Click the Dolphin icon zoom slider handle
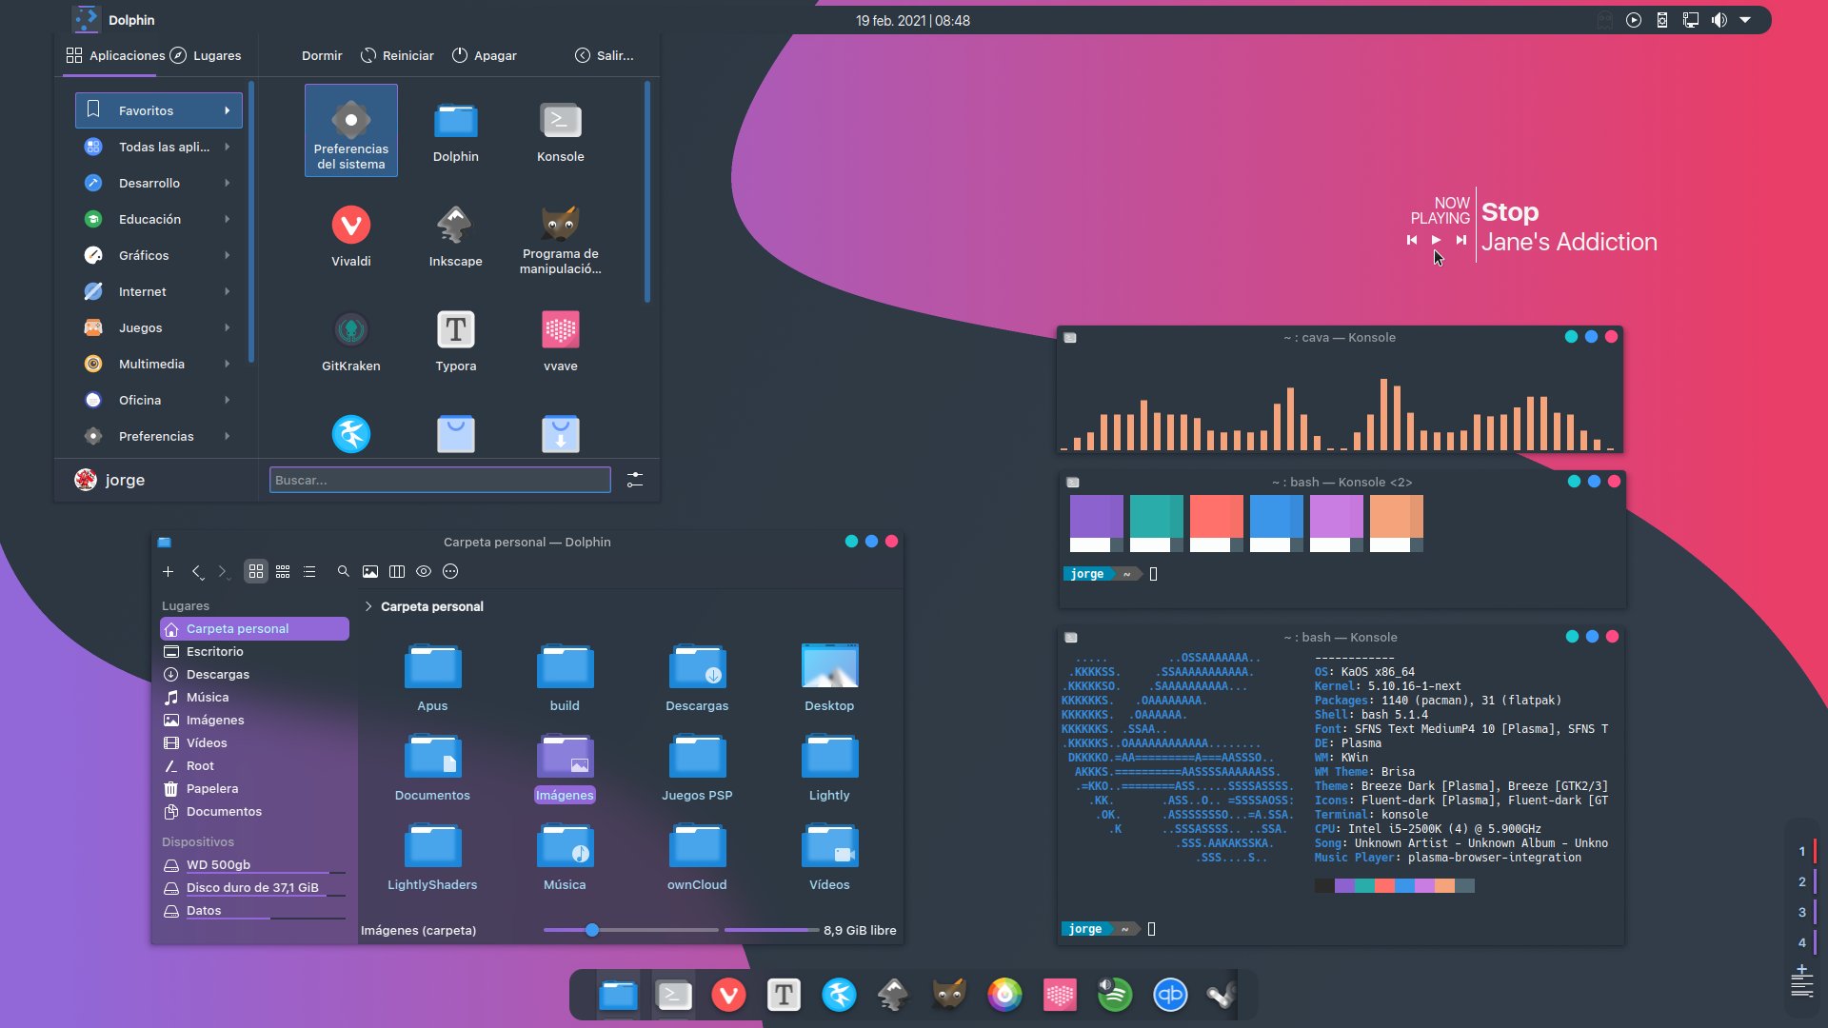This screenshot has width=1828, height=1028. 592,930
